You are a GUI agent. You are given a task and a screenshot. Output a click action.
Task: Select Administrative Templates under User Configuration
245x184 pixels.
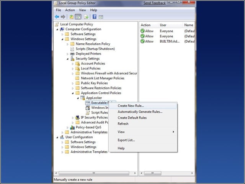(89, 152)
